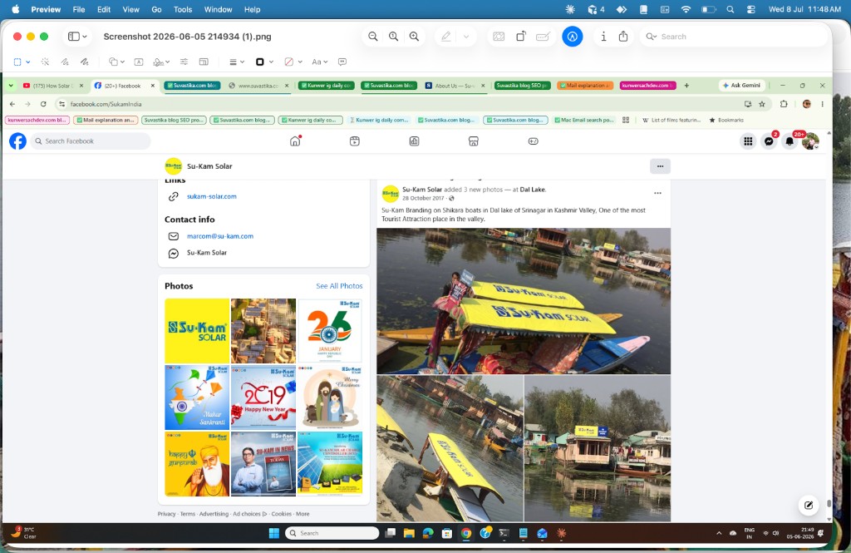
Task: Open the battery status menu
Action: click(708, 9)
